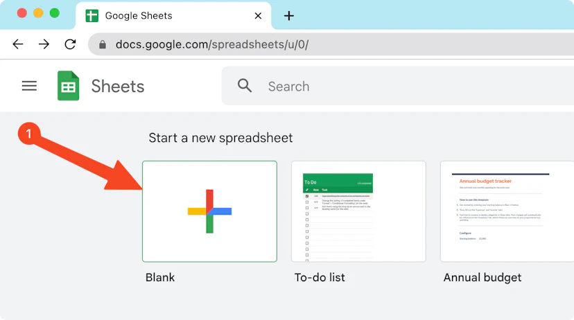
Task: Click the padlock site info icon
Action: pyautogui.click(x=103, y=44)
